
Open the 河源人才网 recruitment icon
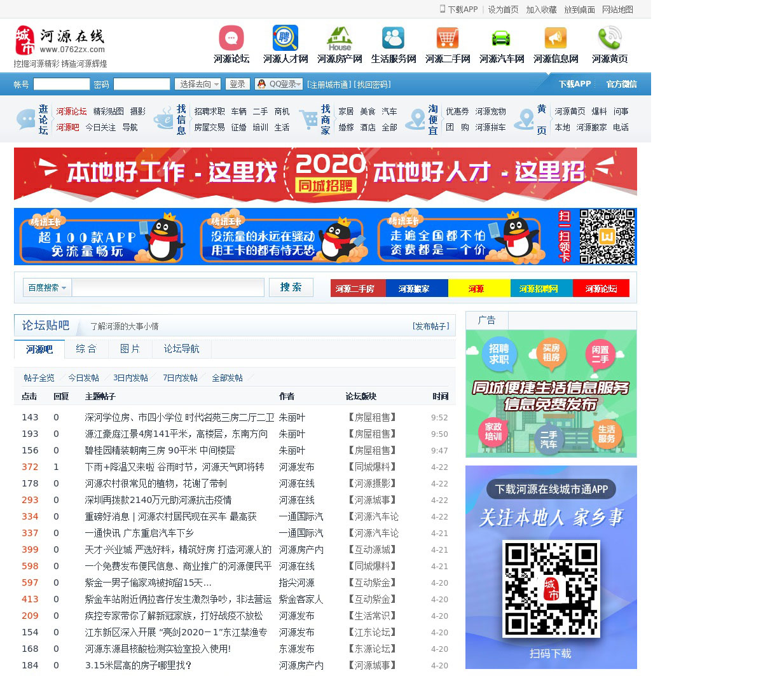[x=285, y=38]
